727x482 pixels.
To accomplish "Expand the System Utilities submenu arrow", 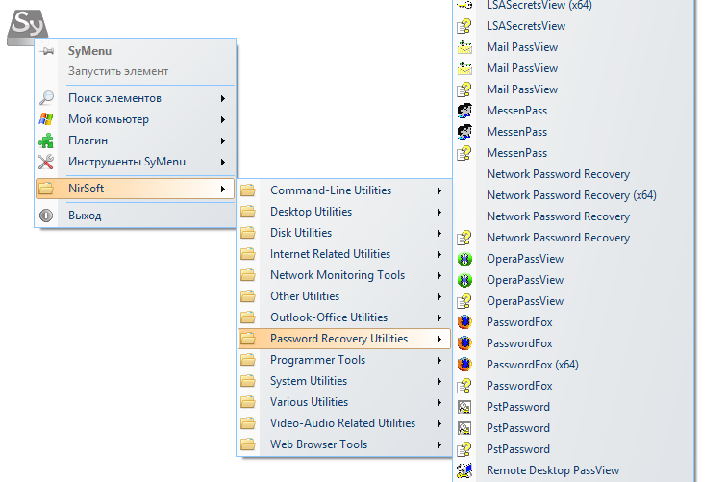I will pos(439,381).
